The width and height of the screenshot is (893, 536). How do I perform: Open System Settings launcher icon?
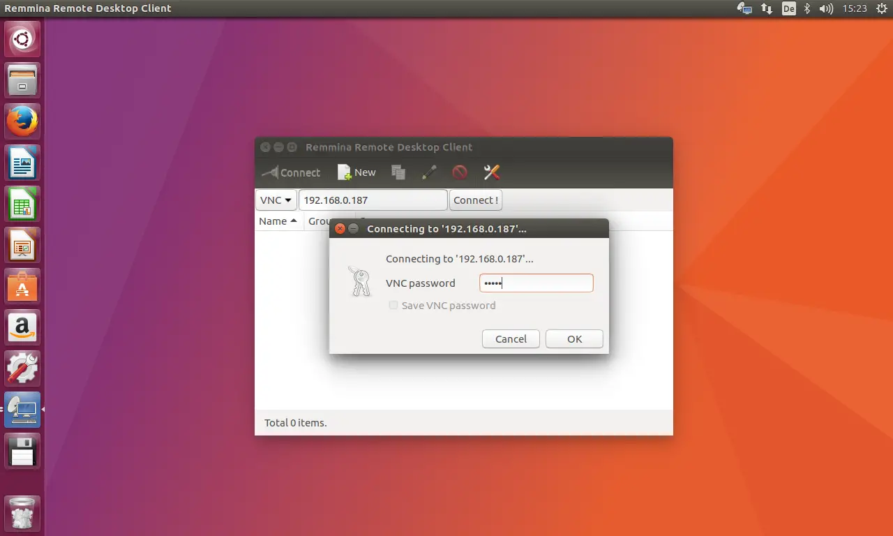click(x=22, y=368)
